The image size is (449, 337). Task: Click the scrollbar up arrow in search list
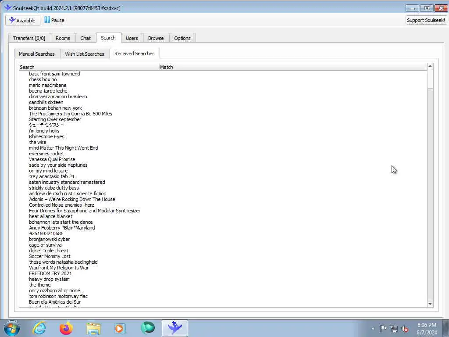(430, 66)
